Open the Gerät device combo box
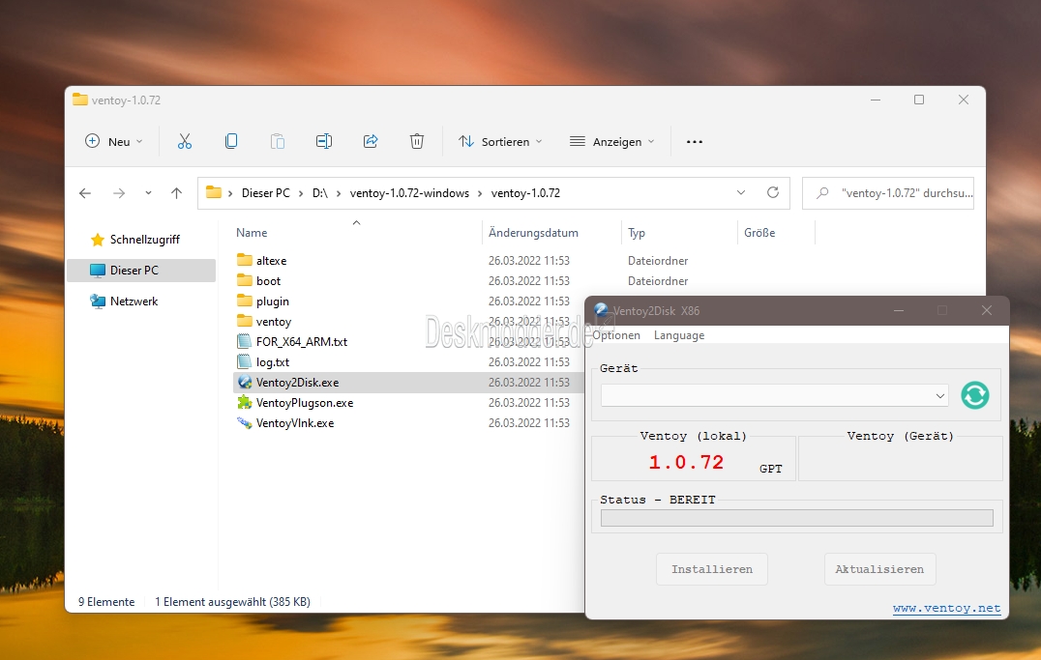The image size is (1041, 660). (x=774, y=395)
